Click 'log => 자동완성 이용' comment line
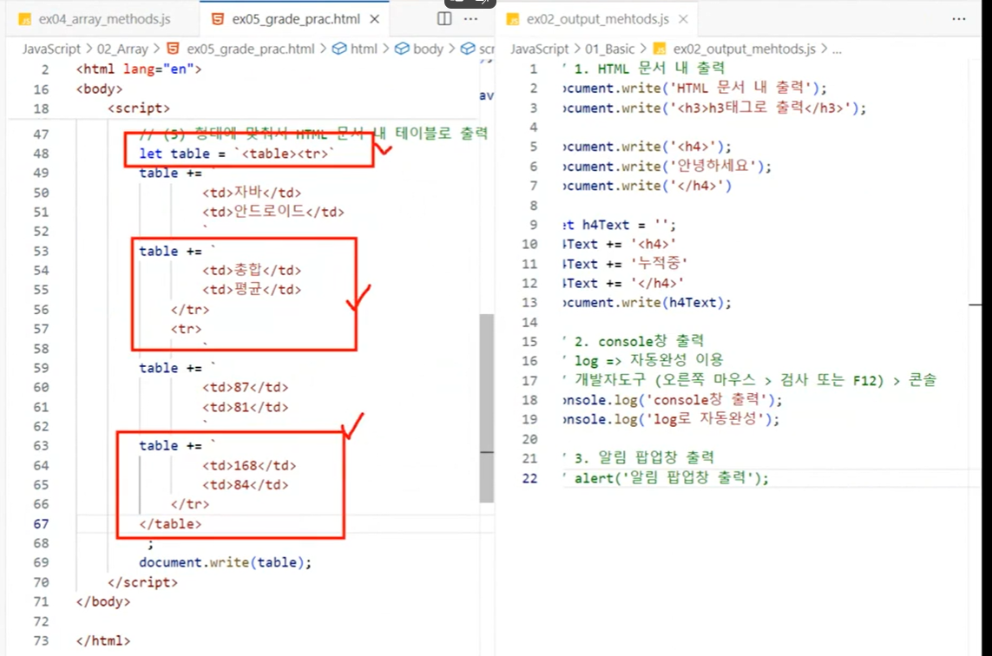 pyautogui.click(x=643, y=361)
